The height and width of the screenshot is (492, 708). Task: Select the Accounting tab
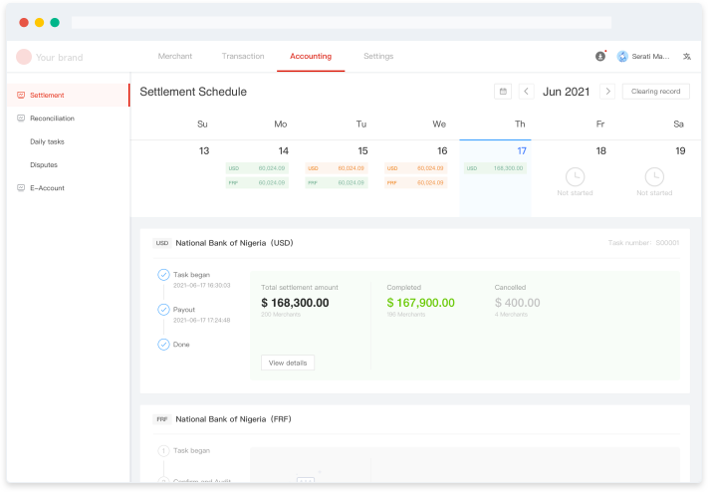(x=311, y=56)
